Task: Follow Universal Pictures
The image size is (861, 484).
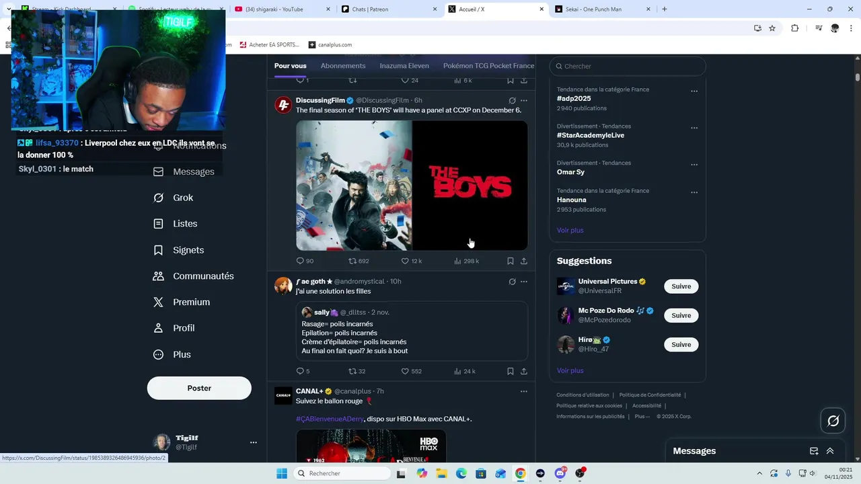Action: coord(681,286)
